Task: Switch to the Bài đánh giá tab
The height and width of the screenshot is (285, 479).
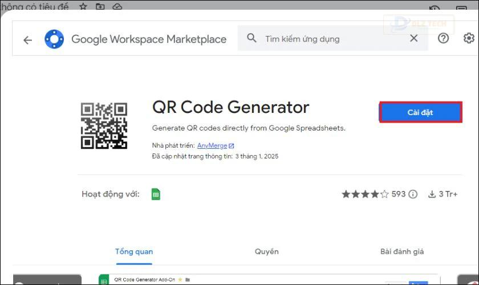Action: tap(402, 252)
